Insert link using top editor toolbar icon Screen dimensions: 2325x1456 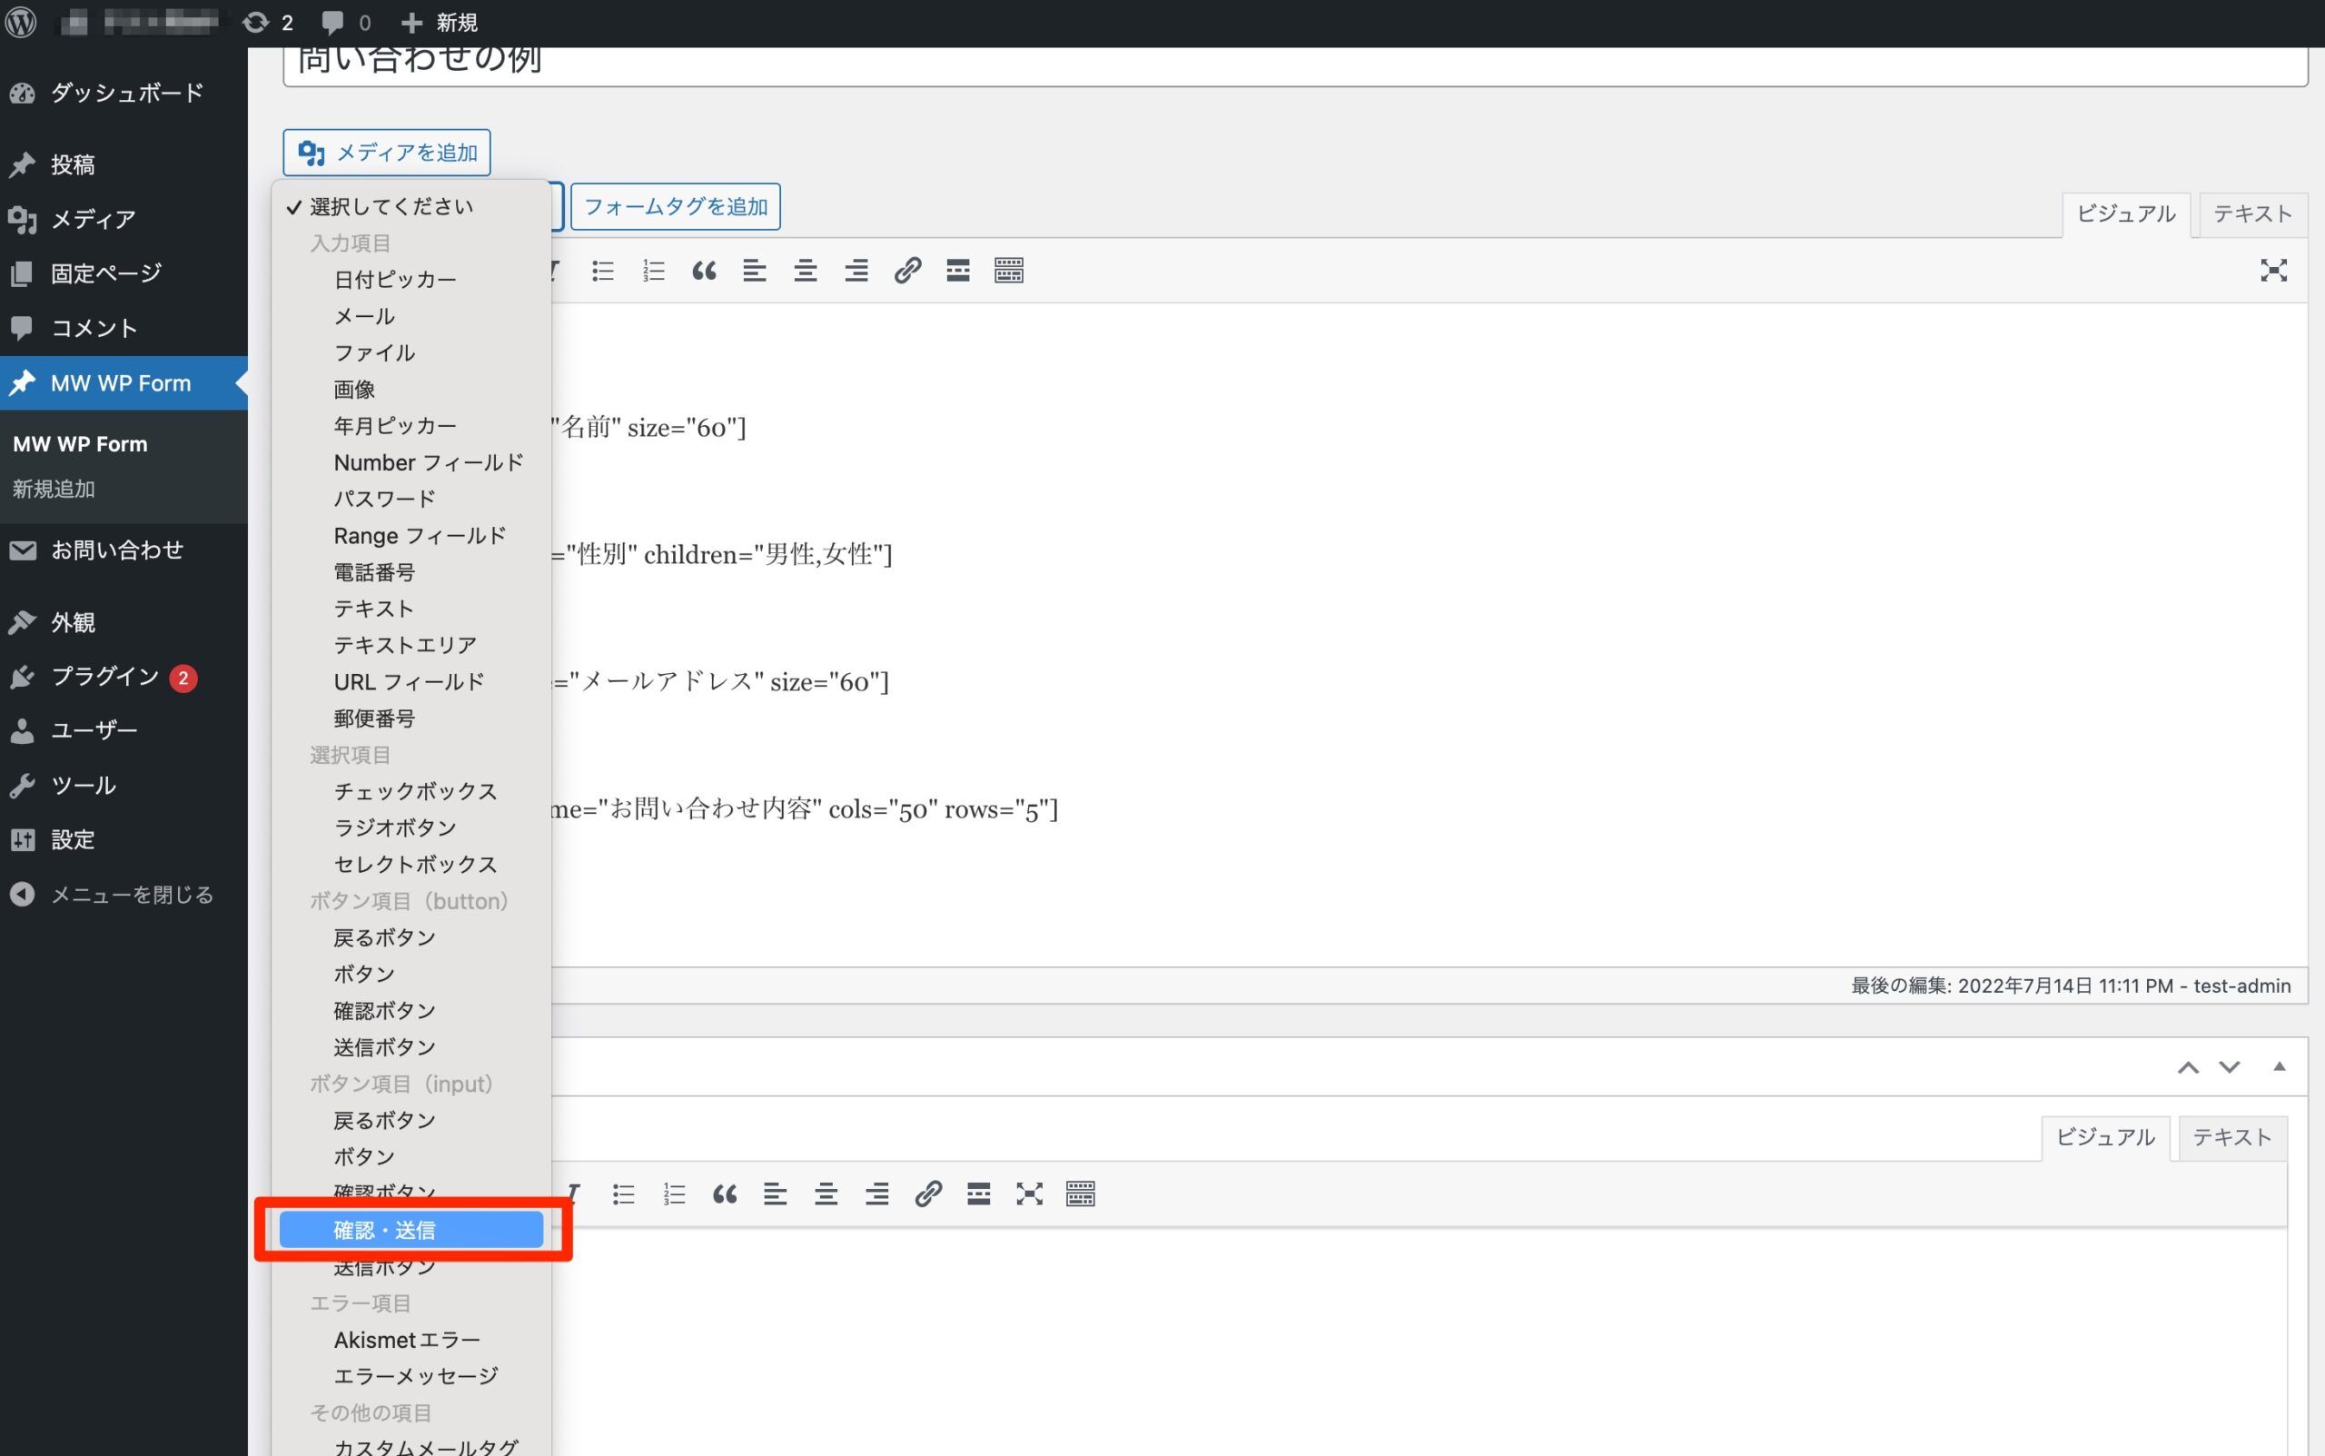(907, 271)
